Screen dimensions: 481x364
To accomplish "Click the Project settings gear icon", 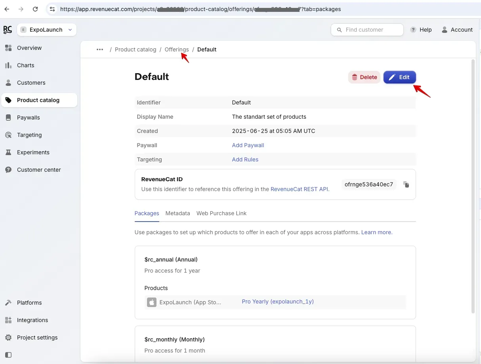I will click(x=8, y=337).
